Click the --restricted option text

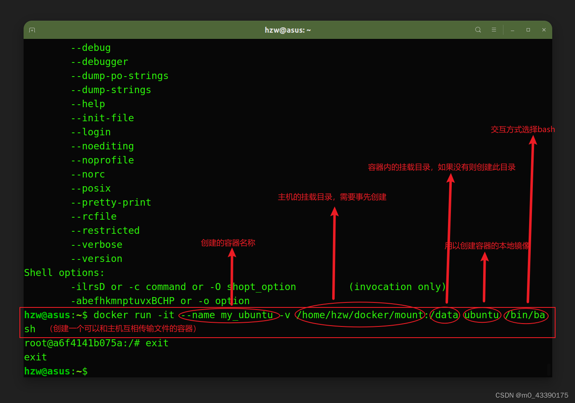click(105, 230)
